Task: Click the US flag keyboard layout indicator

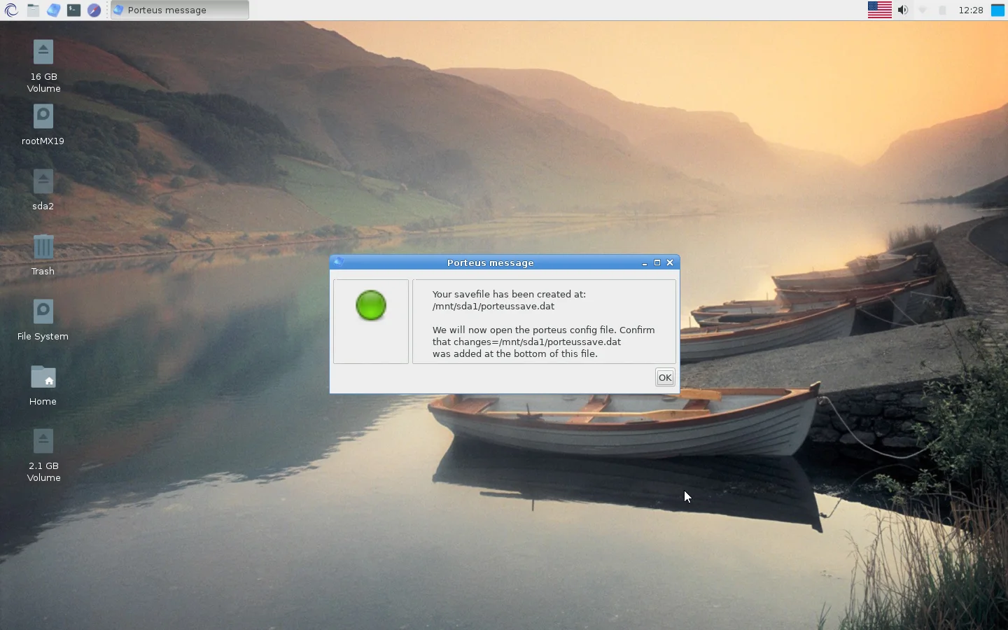Action: 880,10
